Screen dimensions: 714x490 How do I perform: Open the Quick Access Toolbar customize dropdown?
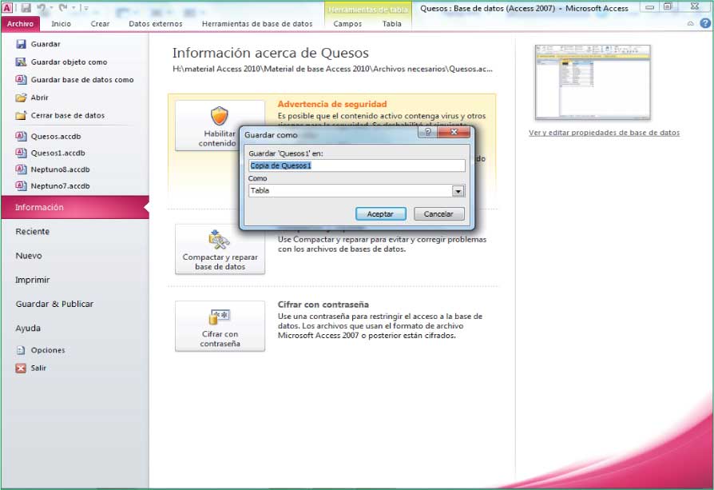85,8
